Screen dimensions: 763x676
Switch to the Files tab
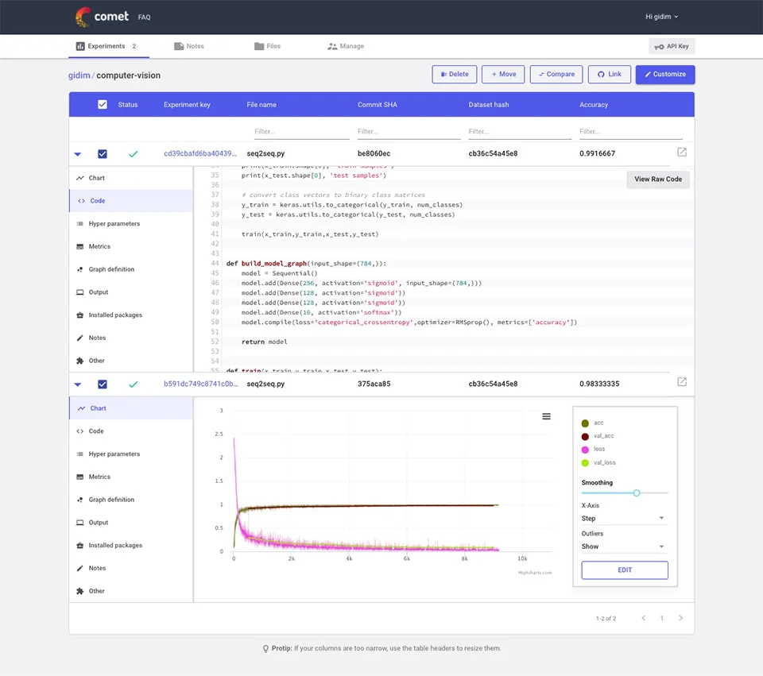(268, 46)
